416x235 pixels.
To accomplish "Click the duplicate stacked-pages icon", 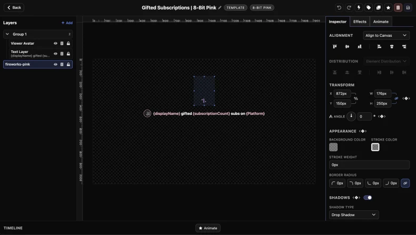I will [x=378, y=8].
